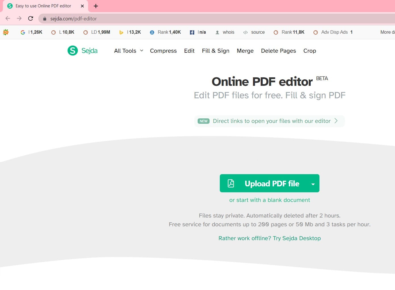Image resolution: width=395 pixels, height=290 pixels.
Task: Click the Online PDF editor heading
Action: click(262, 82)
